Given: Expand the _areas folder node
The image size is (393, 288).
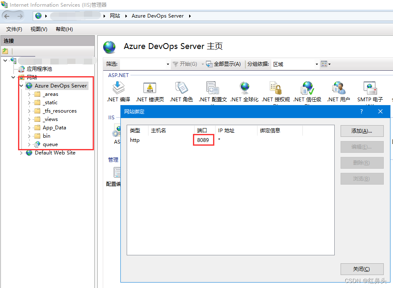Looking at the screenshot, I should (x=29, y=94).
